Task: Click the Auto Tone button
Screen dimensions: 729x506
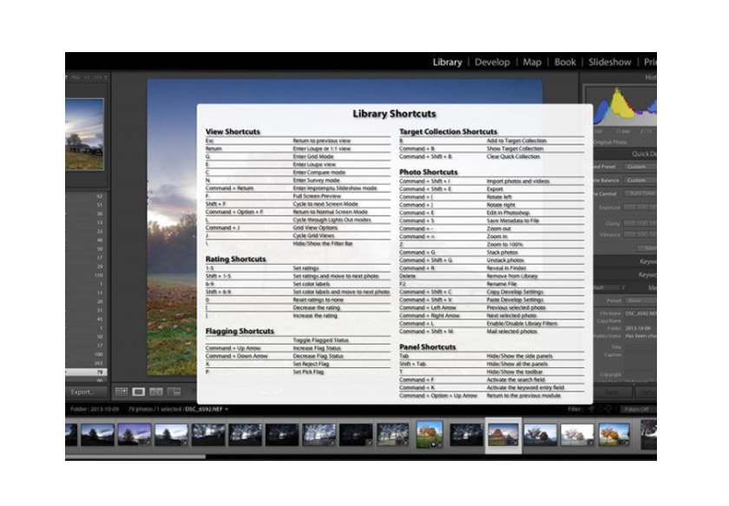Action: 640,194
